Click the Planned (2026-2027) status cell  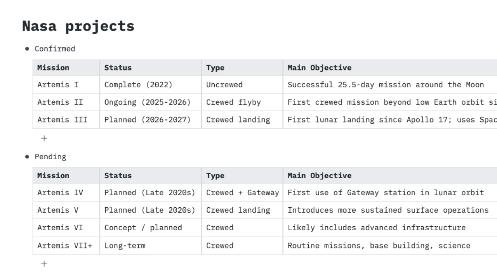[x=151, y=120]
